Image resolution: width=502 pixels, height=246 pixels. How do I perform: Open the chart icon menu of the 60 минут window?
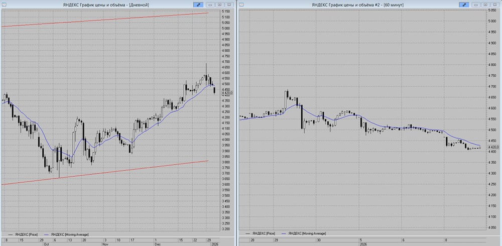[241, 5]
